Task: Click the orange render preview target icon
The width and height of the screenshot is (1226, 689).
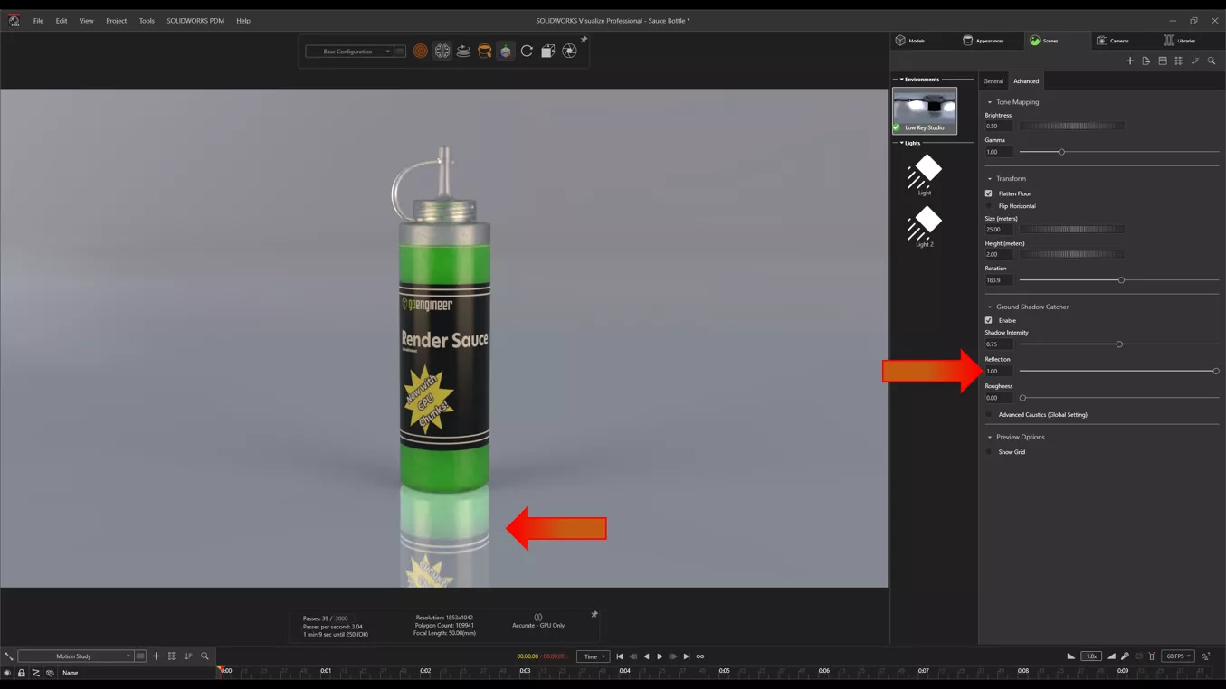Action: click(x=421, y=52)
